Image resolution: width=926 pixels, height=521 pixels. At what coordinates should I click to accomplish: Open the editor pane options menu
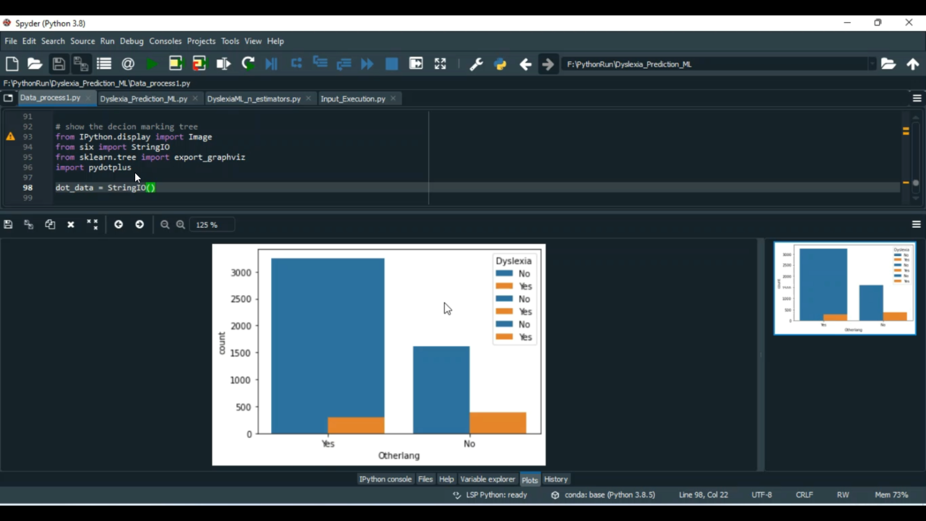pos(917,99)
